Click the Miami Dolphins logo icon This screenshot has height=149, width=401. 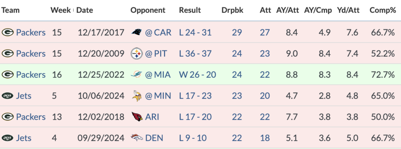[137, 75]
